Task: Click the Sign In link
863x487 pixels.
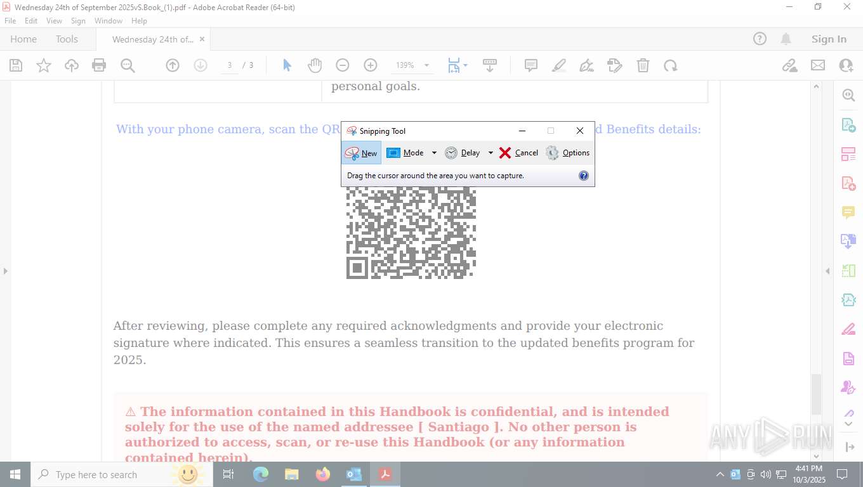Action: point(829,39)
